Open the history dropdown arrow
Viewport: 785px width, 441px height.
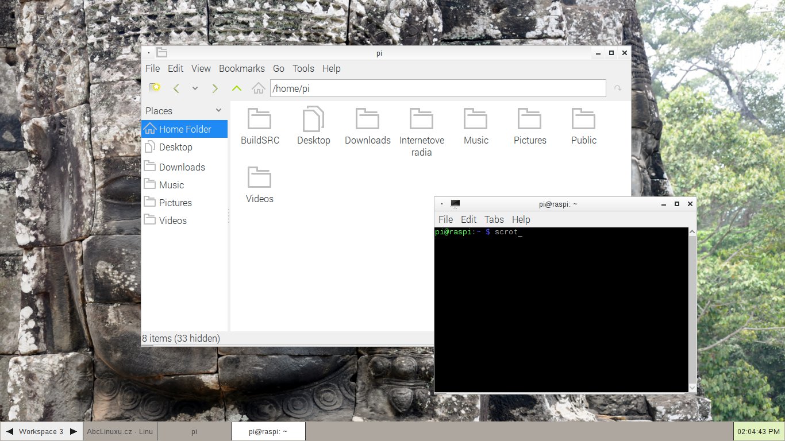[195, 88]
